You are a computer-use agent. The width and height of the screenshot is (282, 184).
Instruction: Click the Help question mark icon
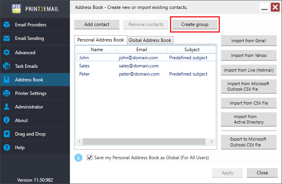7,148
